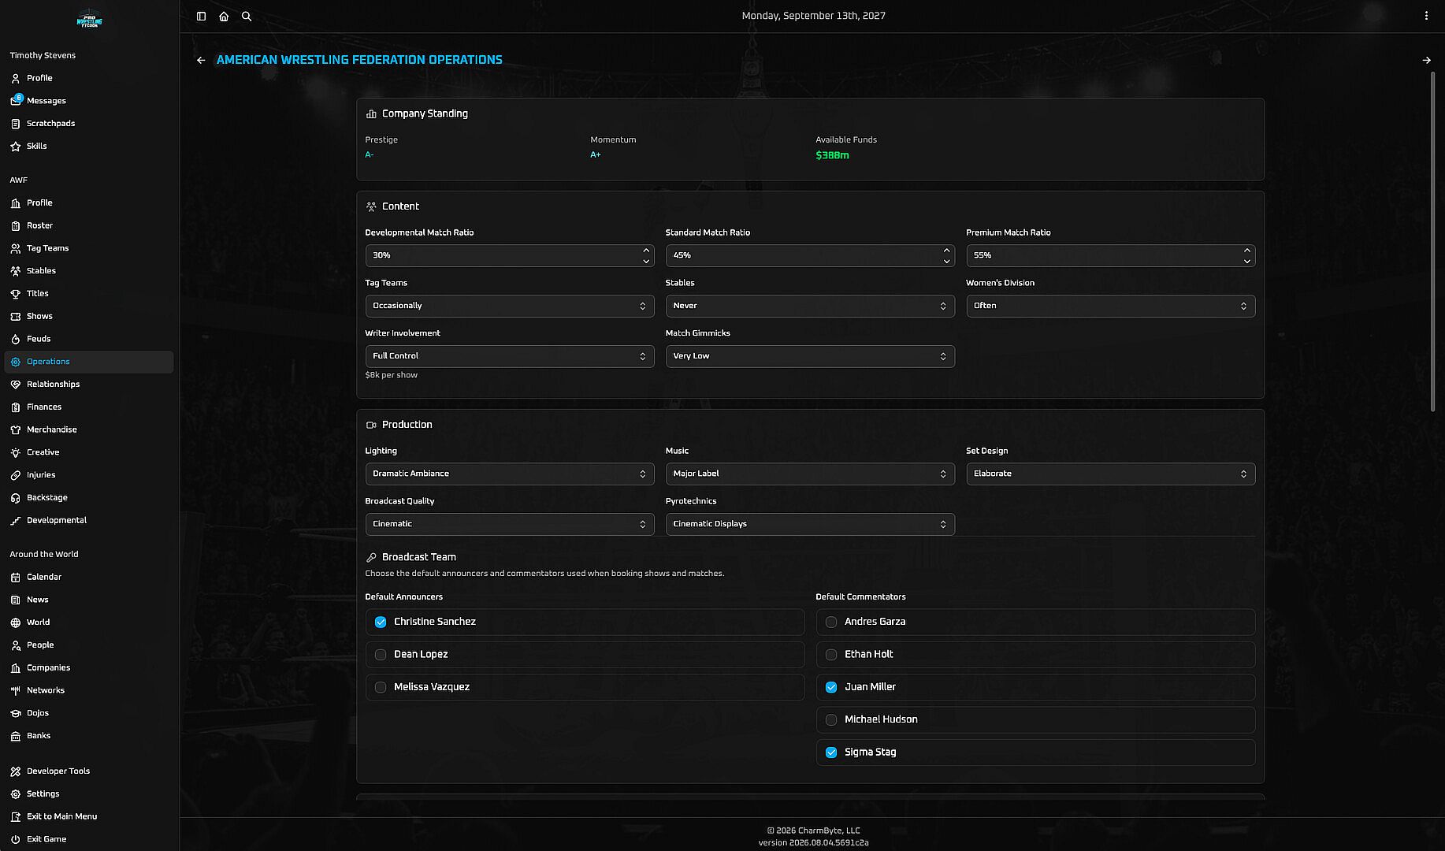This screenshot has width=1445, height=851.
Task: Open Finances icon
Action: coord(16,407)
